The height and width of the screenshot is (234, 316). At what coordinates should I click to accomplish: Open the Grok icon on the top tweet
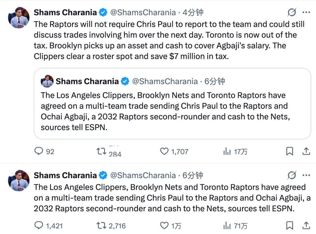tap(292, 12)
